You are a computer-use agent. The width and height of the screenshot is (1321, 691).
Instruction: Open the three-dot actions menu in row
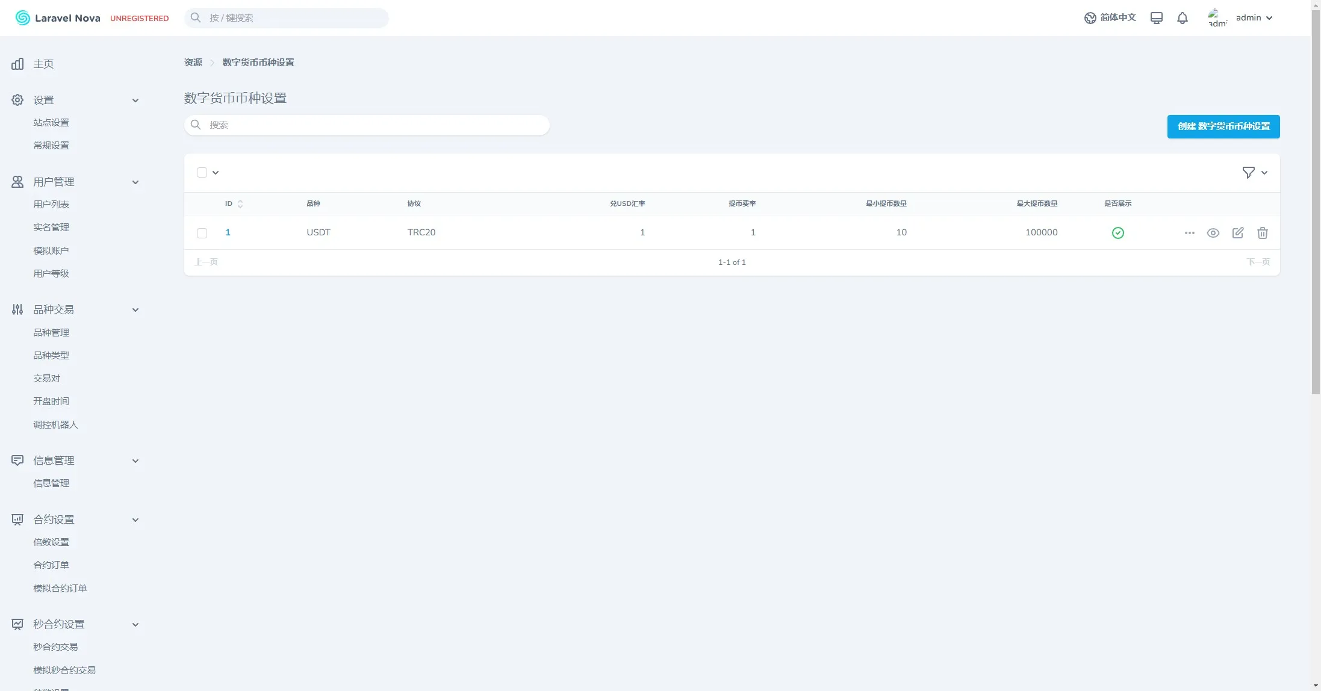tap(1189, 233)
